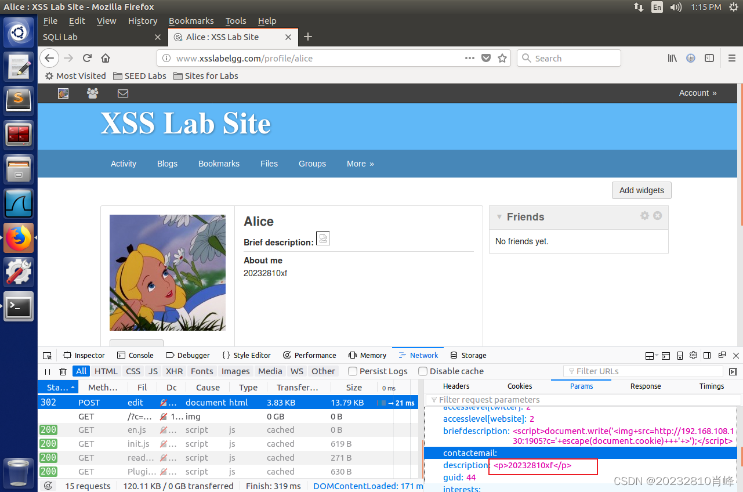
Task: Switch to the Inspector devtools tab
Action: [x=84, y=356]
